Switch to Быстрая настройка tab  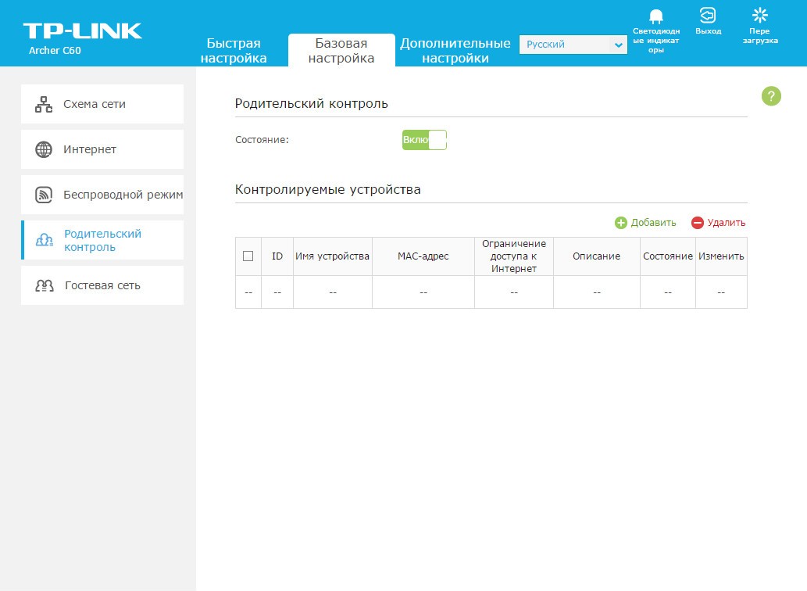click(234, 51)
